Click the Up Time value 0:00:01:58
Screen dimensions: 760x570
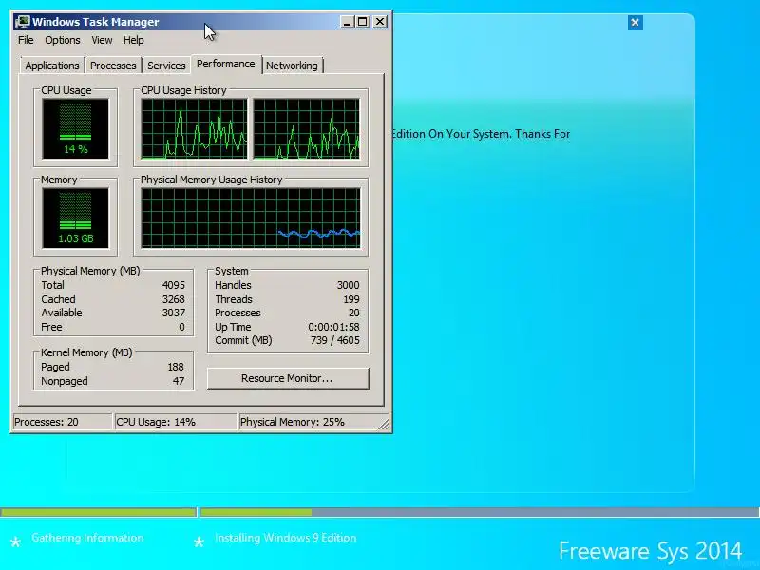tap(334, 327)
